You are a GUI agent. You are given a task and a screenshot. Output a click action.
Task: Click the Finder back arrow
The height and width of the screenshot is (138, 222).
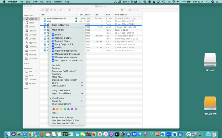26,10
